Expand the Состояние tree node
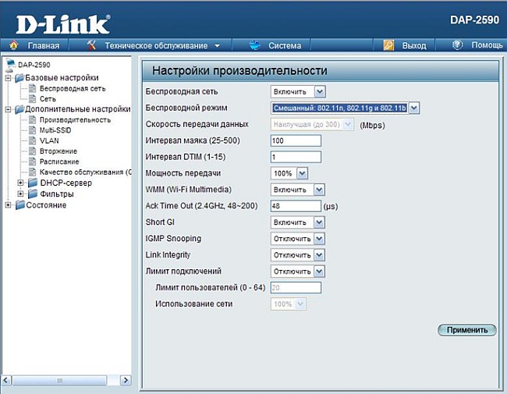Screen dimensions: 507x394 (x=8, y=205)
